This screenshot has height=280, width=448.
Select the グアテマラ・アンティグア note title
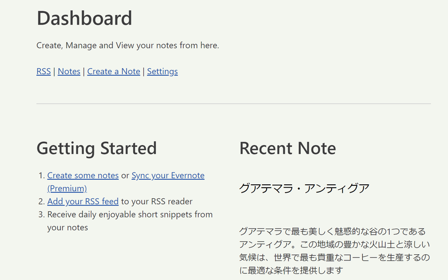[304, 188]
